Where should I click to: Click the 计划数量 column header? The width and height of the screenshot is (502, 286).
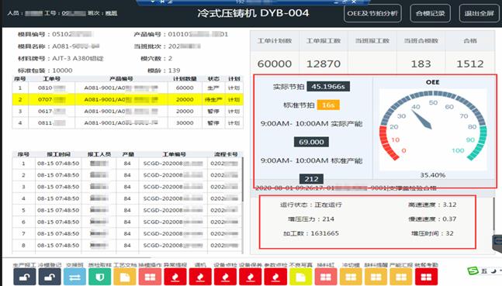(x=185, y=79)
